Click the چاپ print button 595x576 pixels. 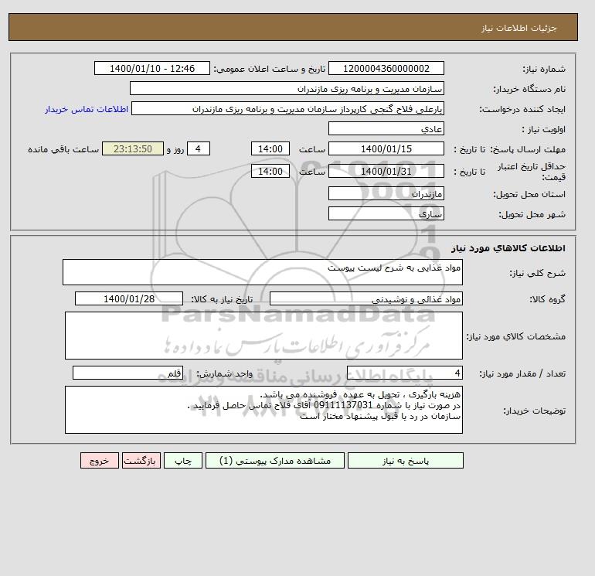pyautogui.click(x=183, y=461)
